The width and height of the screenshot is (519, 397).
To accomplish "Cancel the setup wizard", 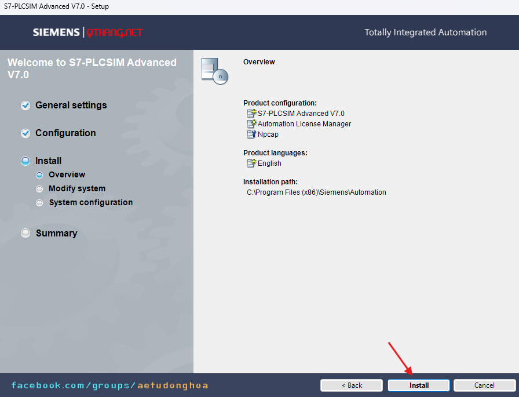I will (x=484, y=385).
